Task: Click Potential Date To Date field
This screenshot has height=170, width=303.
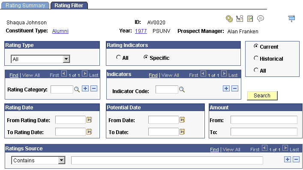Action: 163,132
